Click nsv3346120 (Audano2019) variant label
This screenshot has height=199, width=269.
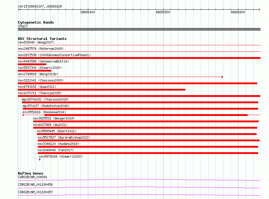click(x=58, y=144)
